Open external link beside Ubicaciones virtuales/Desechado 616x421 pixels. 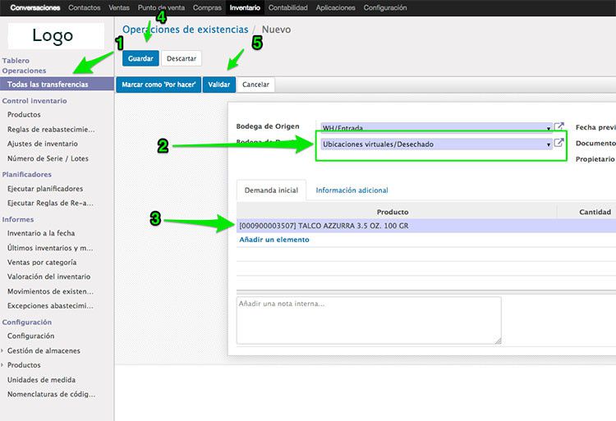pos(559,143)
